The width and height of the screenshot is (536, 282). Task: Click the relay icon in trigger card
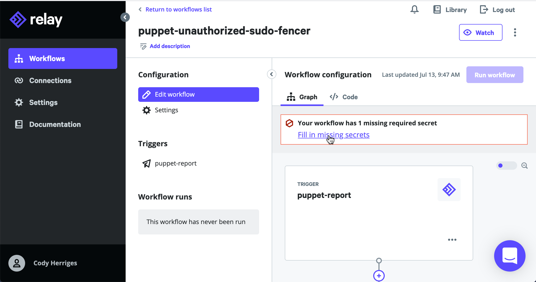[449, 190]
